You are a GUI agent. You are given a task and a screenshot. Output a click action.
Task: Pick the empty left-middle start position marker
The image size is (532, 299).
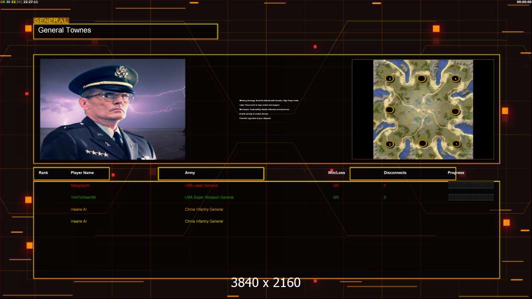coord(389,110)
